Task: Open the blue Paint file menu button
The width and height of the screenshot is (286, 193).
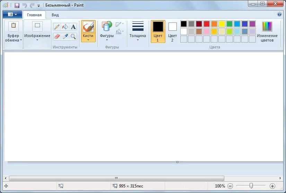Action: click(x=12, y=15)
